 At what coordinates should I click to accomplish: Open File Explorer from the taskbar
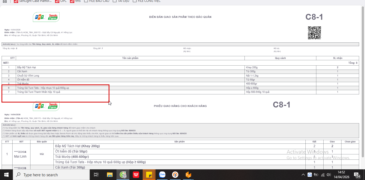point(110,175)
